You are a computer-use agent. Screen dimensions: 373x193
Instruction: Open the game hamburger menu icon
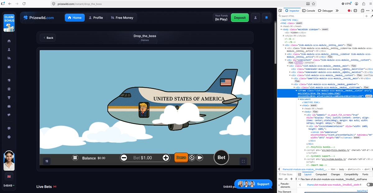(75, 158)
